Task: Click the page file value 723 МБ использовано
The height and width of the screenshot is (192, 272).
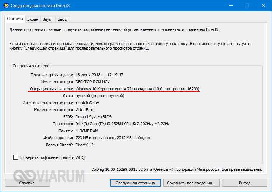Action: 113,138
